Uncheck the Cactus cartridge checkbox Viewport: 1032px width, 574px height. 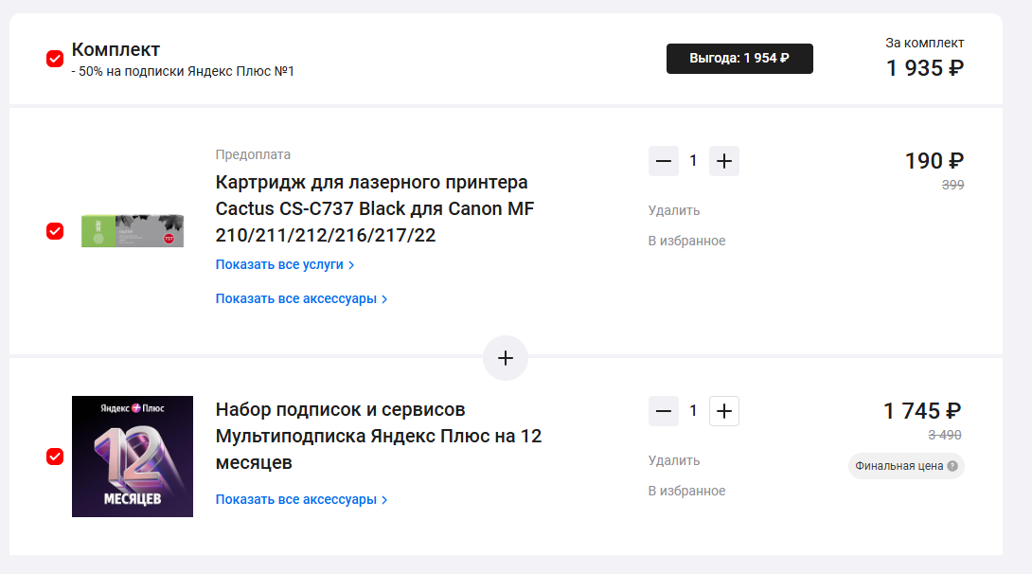55,231
